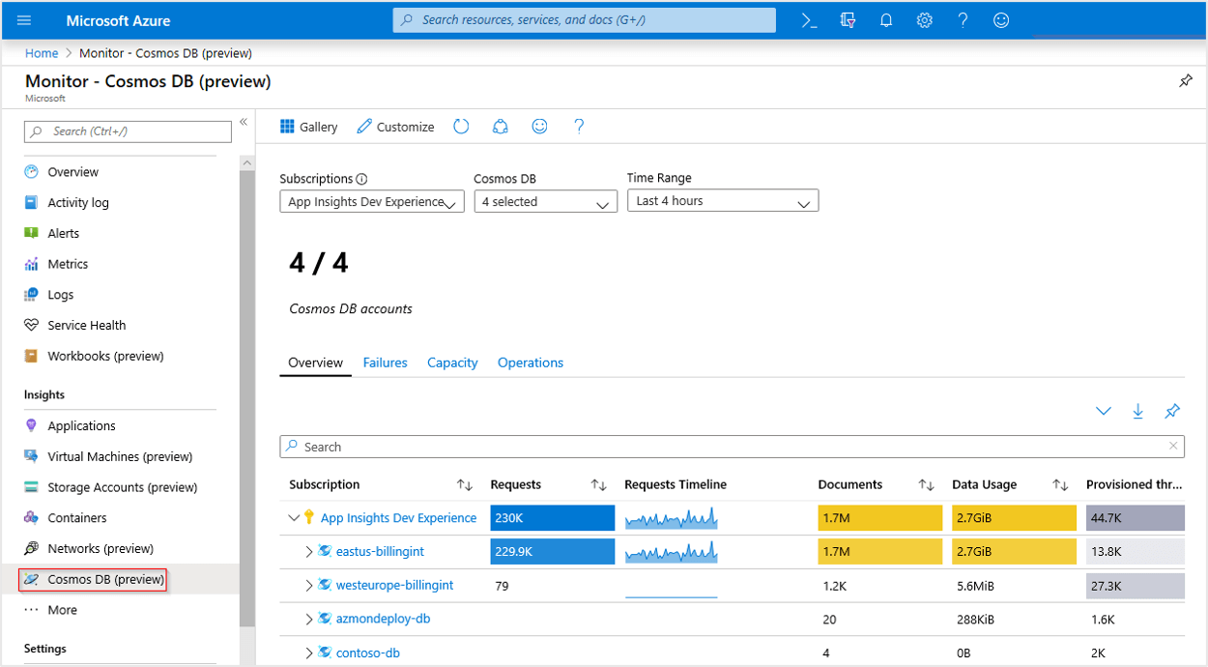Open the Cloud Shell terminal

(x=809, y=19)
